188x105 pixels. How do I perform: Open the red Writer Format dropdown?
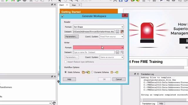tap(98, 47)
